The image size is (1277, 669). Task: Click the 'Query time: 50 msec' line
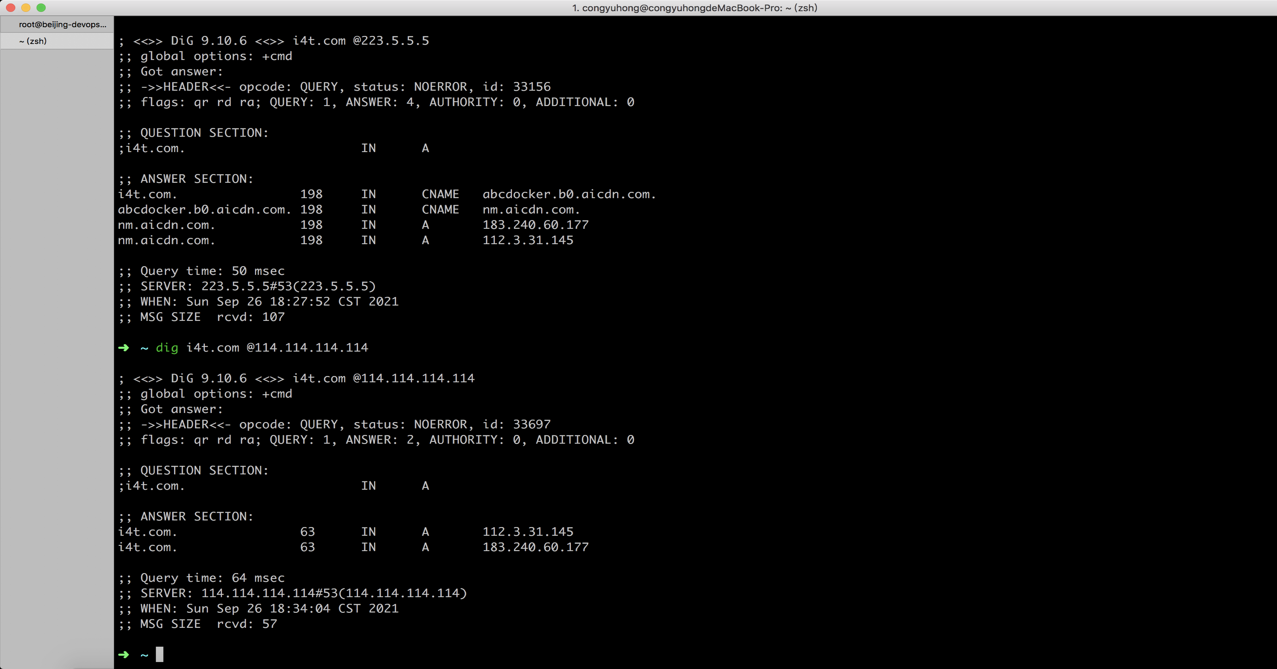212,271
